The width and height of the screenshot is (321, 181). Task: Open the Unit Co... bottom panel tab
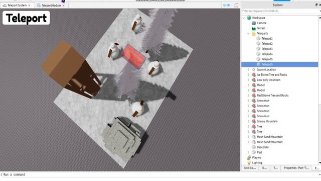[250, 168]
